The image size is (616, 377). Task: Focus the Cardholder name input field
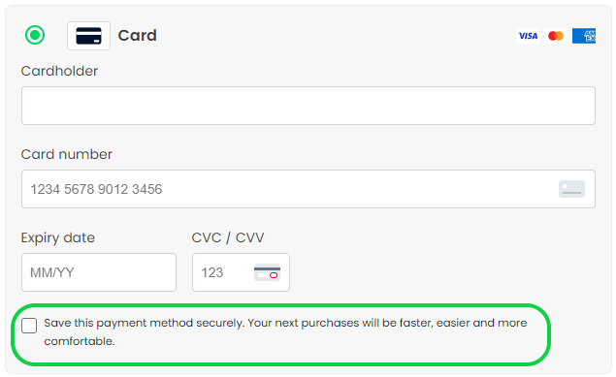[308, 106]
